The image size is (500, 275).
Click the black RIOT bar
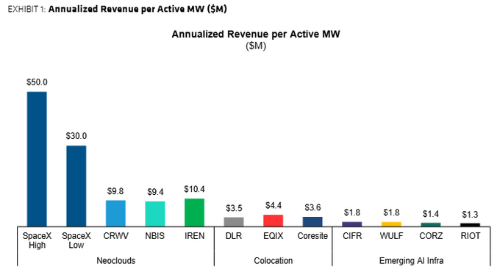[x=470, y=224]
